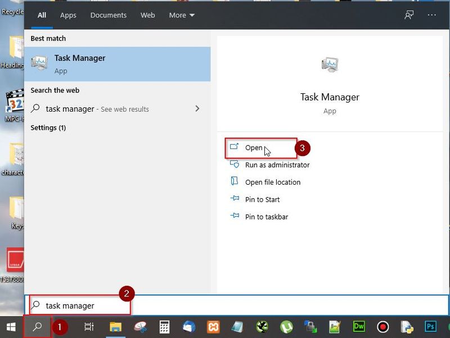The image size is (450, 338).
Task: Open the red record button app
Action: pyautogui.click(x=383, y=327)
